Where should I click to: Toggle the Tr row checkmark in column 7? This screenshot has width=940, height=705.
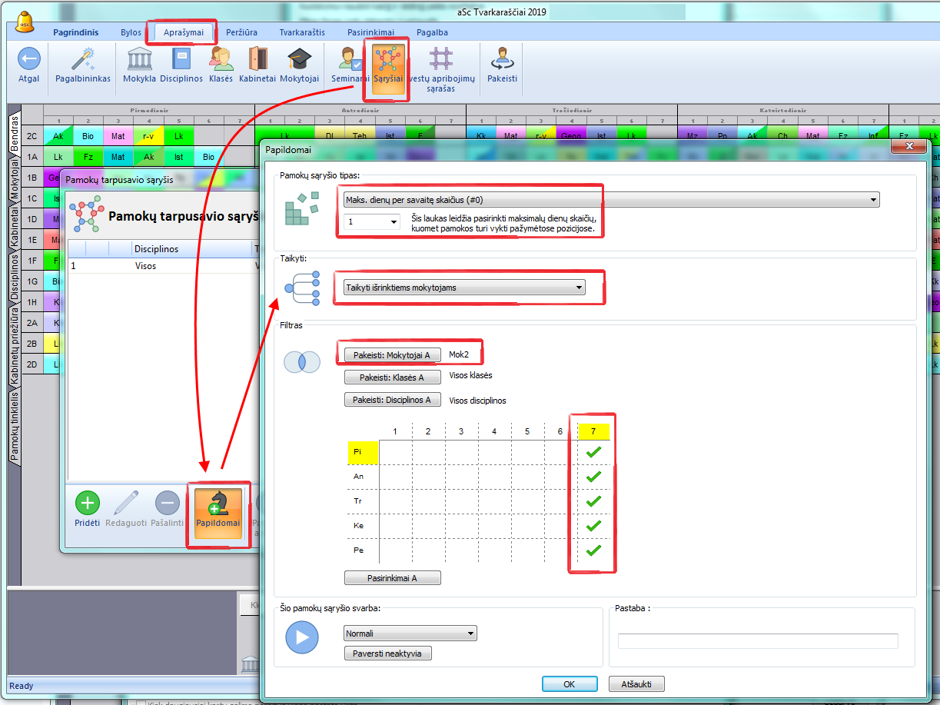point(593,501)
